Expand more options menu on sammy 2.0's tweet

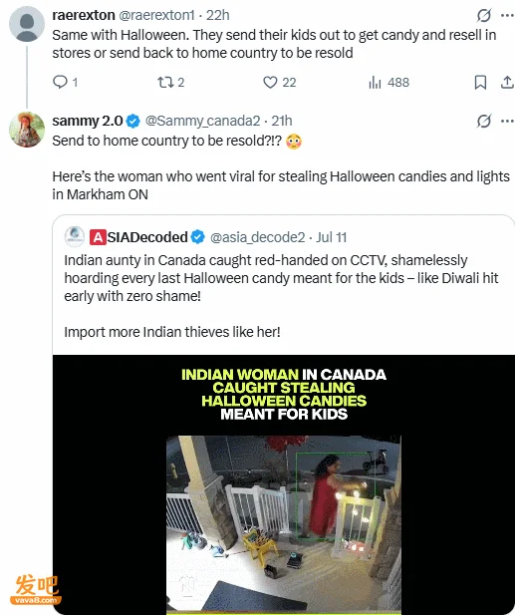click(x=508, y=121)
